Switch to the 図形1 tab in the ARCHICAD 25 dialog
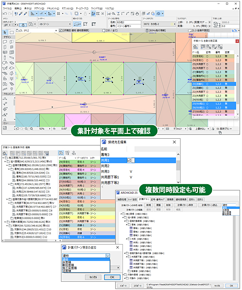Screen dimensions: 242x290 coord(192,199)
